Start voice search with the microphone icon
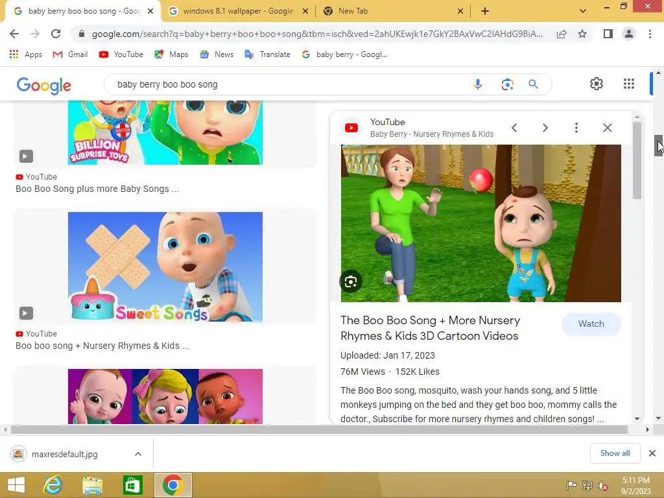664x498 pixels. tap(478, 84)
